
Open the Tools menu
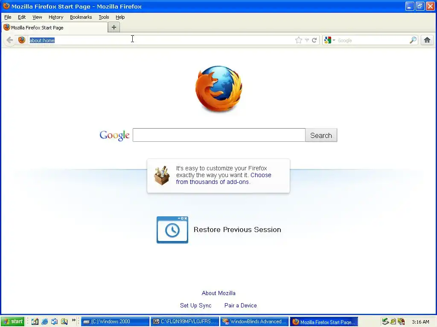coord(104,17)
